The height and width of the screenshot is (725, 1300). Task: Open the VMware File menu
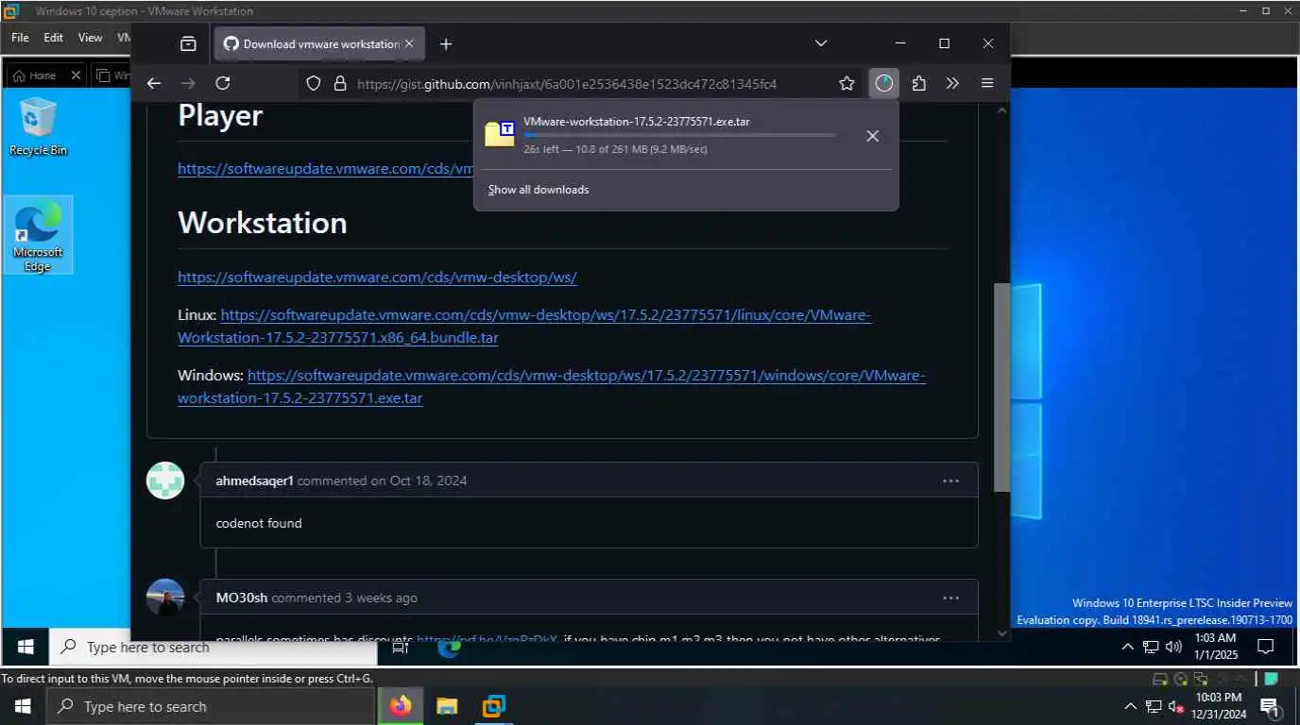point(20,38)
